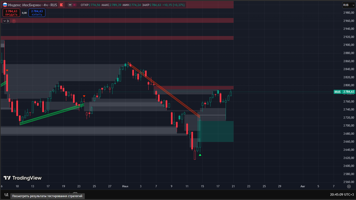Click the Июл label on time axis

125,186
